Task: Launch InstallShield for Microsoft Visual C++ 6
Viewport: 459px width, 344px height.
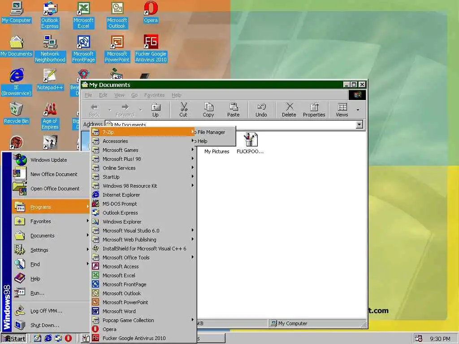Action: click(143, 249)
